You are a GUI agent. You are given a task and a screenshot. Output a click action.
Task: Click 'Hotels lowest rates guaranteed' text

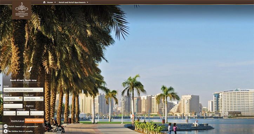23,126
